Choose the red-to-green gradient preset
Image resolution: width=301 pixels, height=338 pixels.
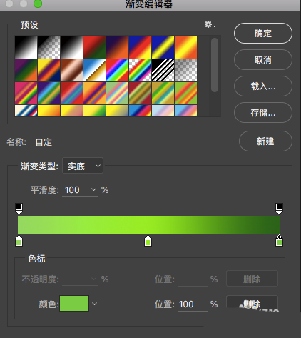[94, 47]
